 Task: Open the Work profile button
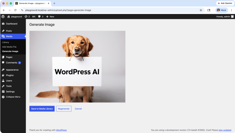[222, 10]
